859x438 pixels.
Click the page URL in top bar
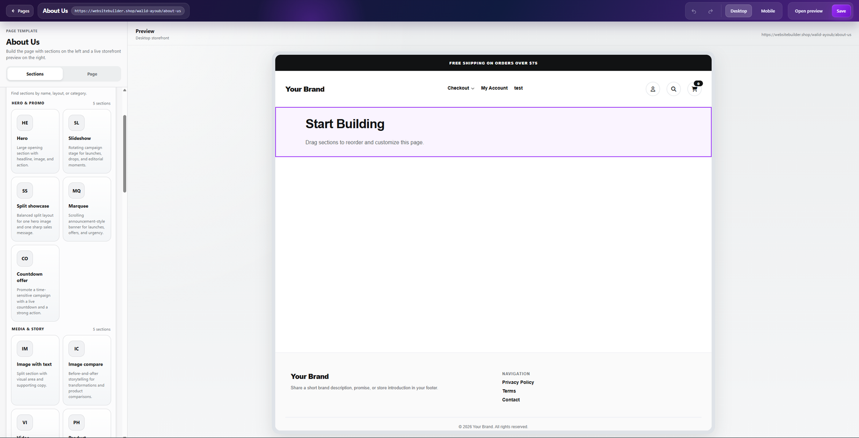point(128,11)
